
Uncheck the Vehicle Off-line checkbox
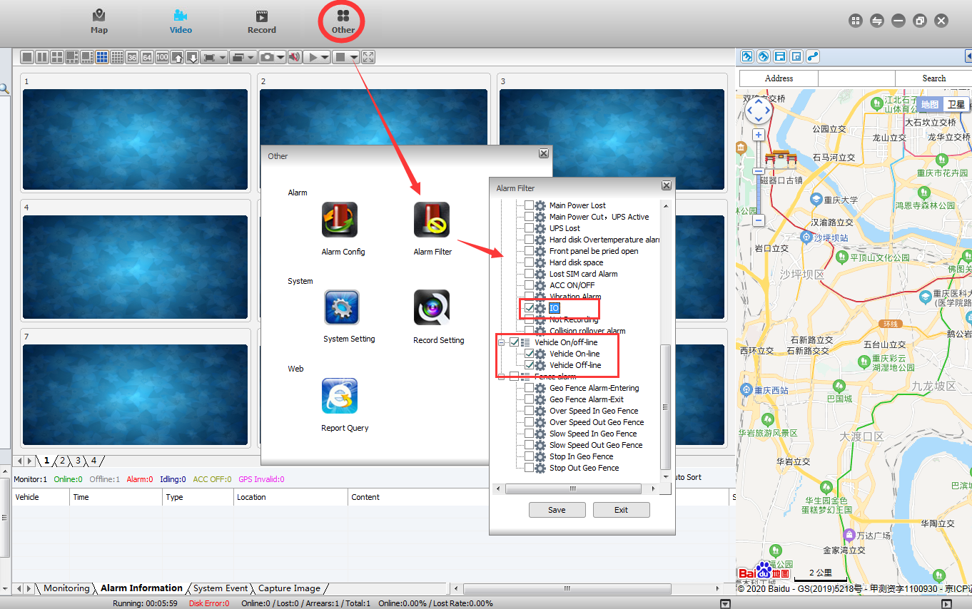click(x=529, y=365)
